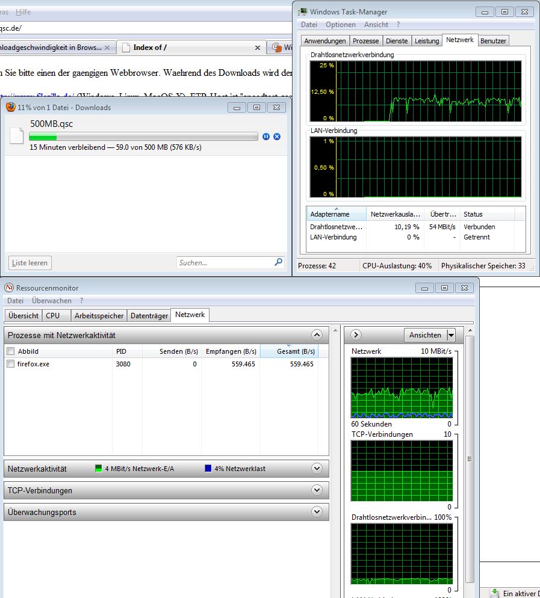The image size is (540, 598).
Task: Select the Netzwerk tab in Task-Manager
Action: [459, 40]
